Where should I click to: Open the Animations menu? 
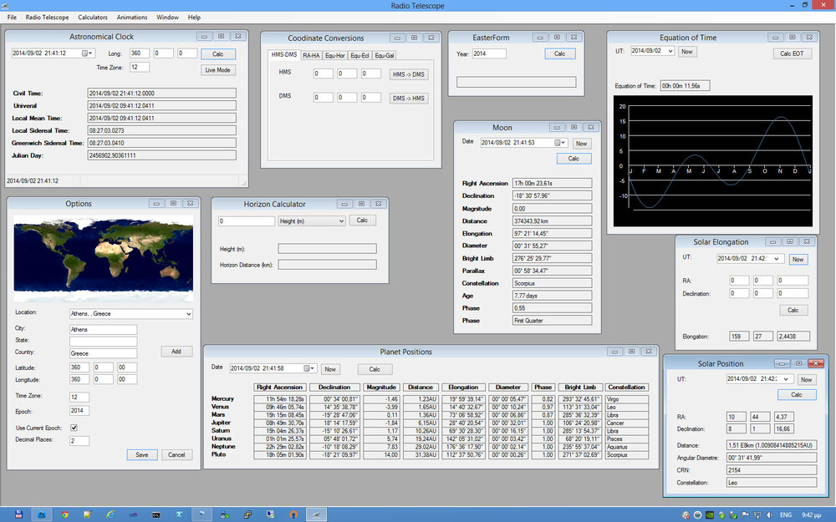click(132, 17)
